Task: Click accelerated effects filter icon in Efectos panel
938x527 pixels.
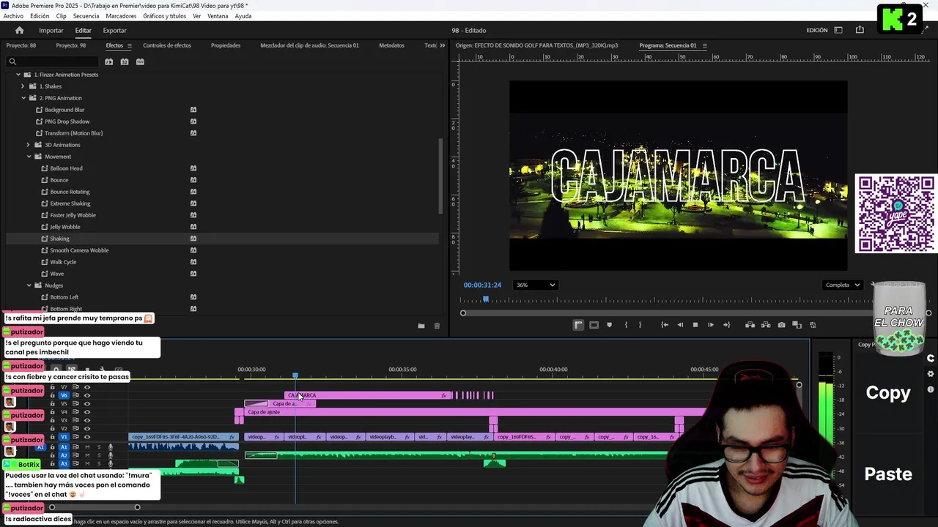Action: pos(108,61)
